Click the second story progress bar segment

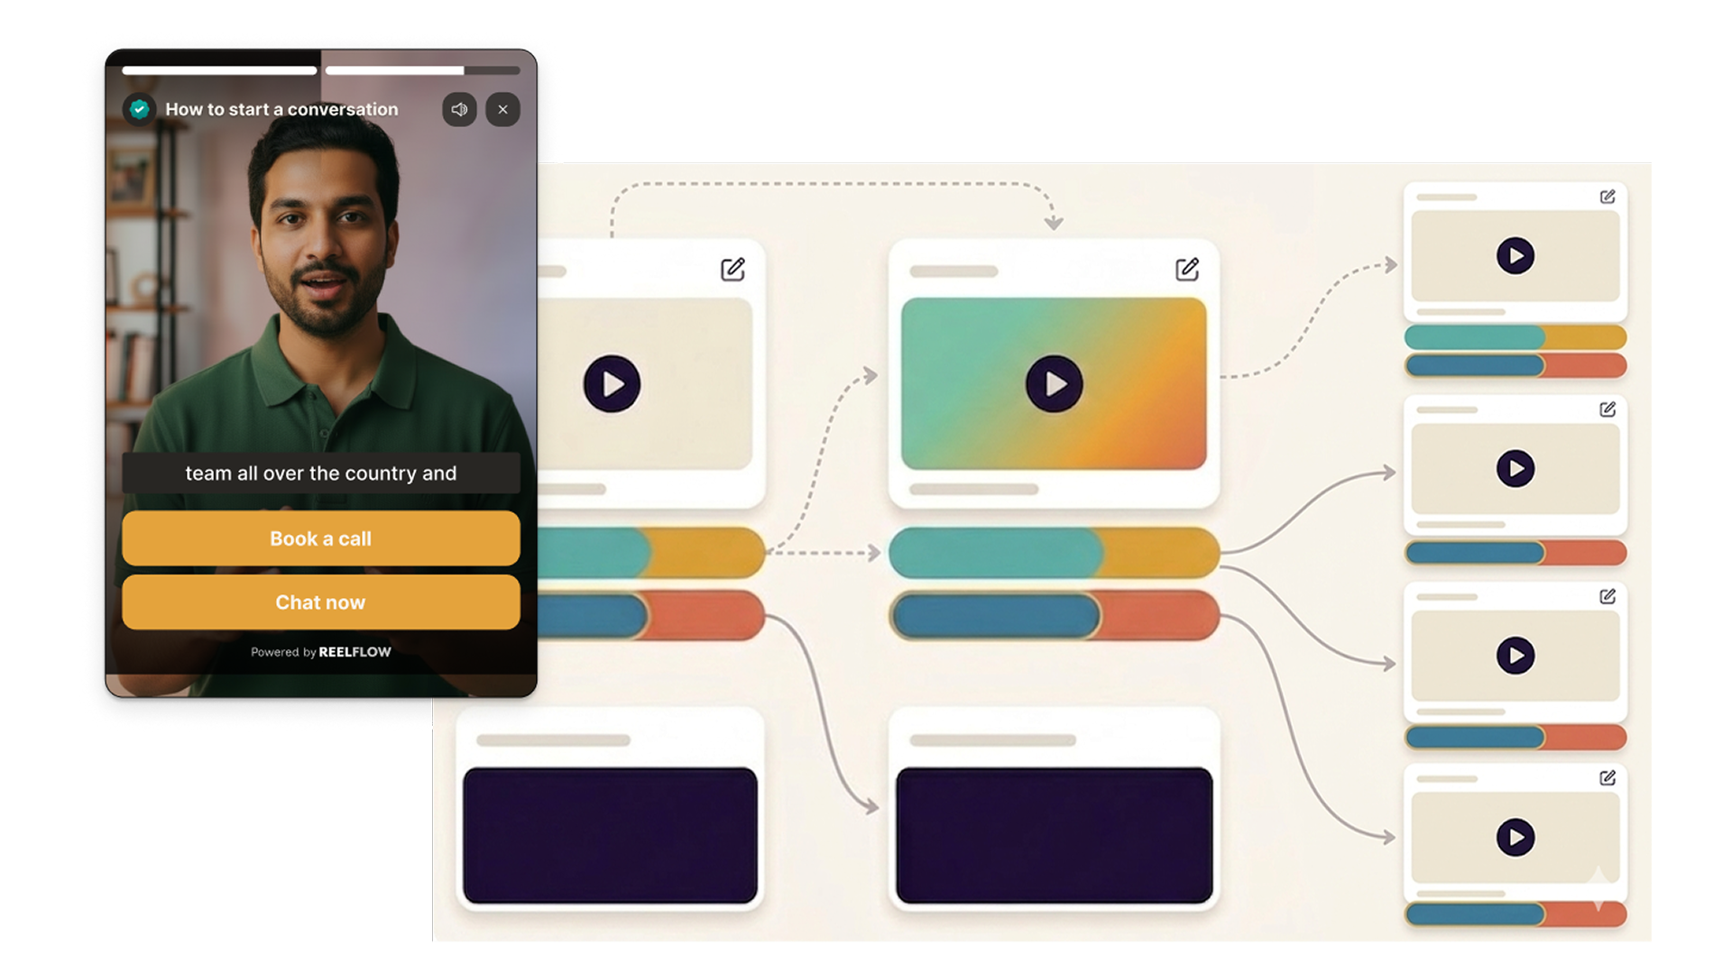click(422, 70)
